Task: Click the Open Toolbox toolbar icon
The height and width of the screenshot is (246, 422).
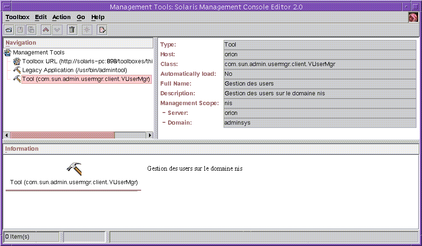Action: click(x=9, y=30)
